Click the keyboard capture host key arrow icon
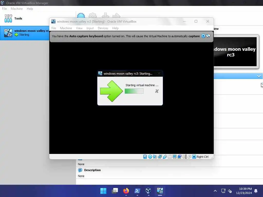This screenshot has height=197, width=263. pos(194,157)
